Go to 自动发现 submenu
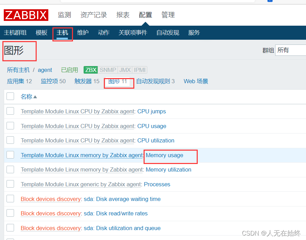The width and height of the screenshot is (306, 240). click(168, 33)
